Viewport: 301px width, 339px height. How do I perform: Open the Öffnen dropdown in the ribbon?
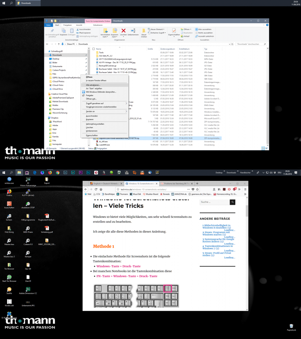coord(186,29)
